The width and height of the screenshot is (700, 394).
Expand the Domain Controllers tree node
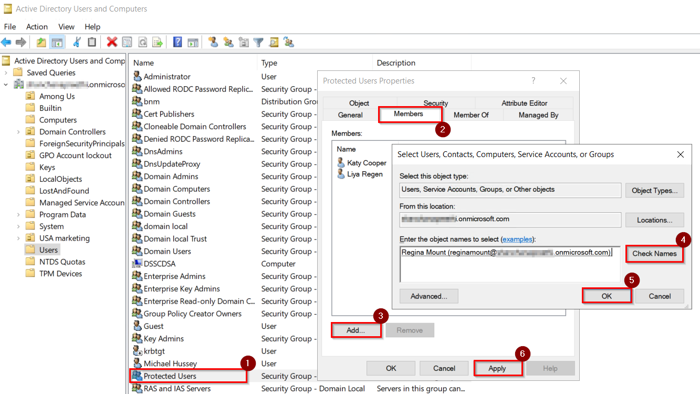click(18, 132)
